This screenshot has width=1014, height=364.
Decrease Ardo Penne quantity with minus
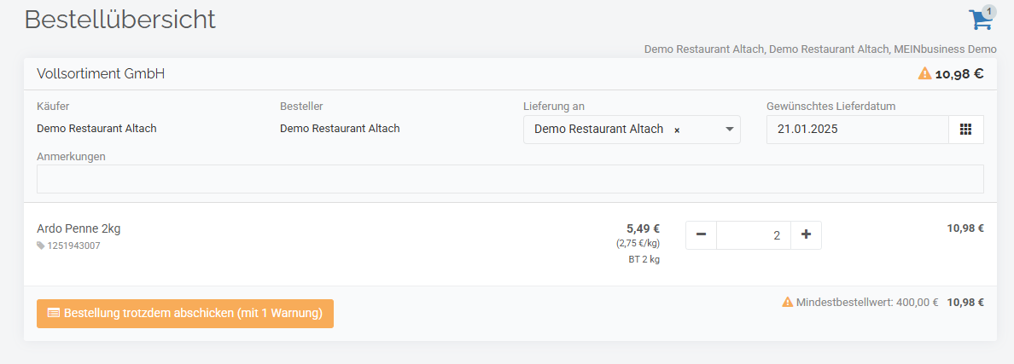click(x=701, y=235)
